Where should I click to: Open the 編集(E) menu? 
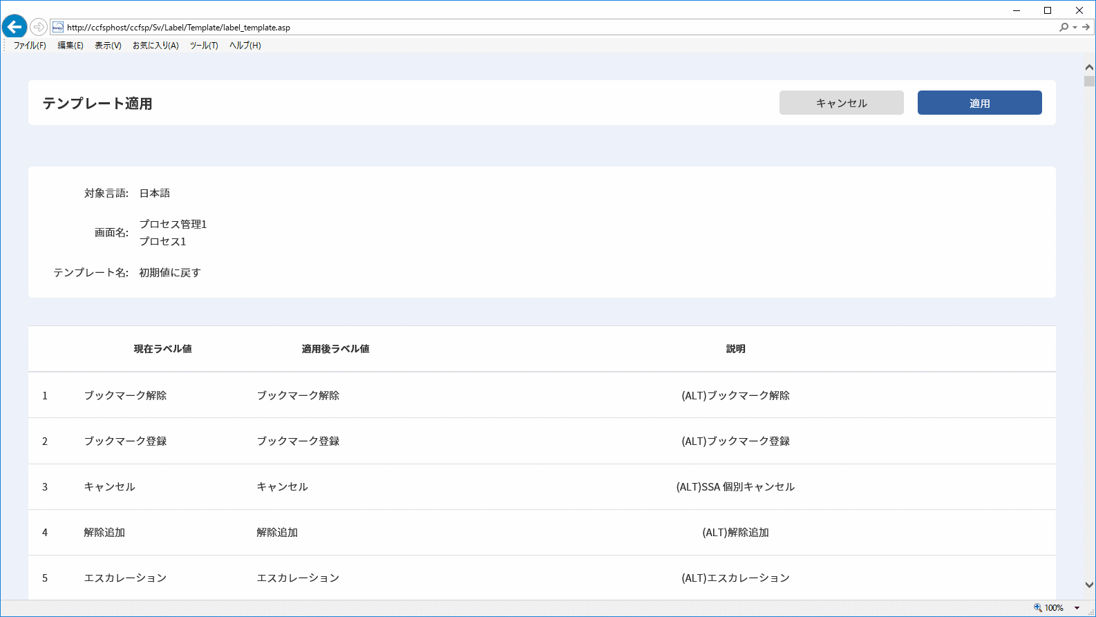(x=70, y=46)
